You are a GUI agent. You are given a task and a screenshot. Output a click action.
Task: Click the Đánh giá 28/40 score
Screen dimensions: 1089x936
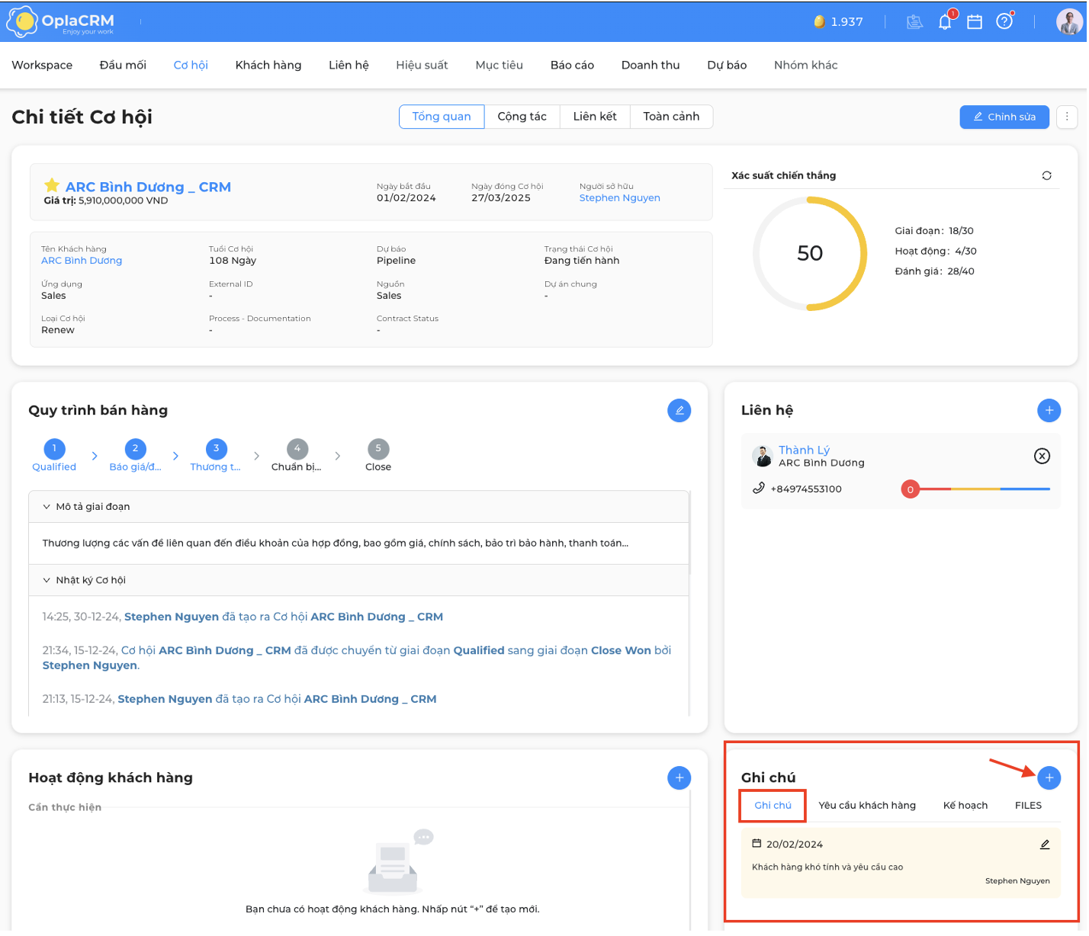click(x=934, y=271)
